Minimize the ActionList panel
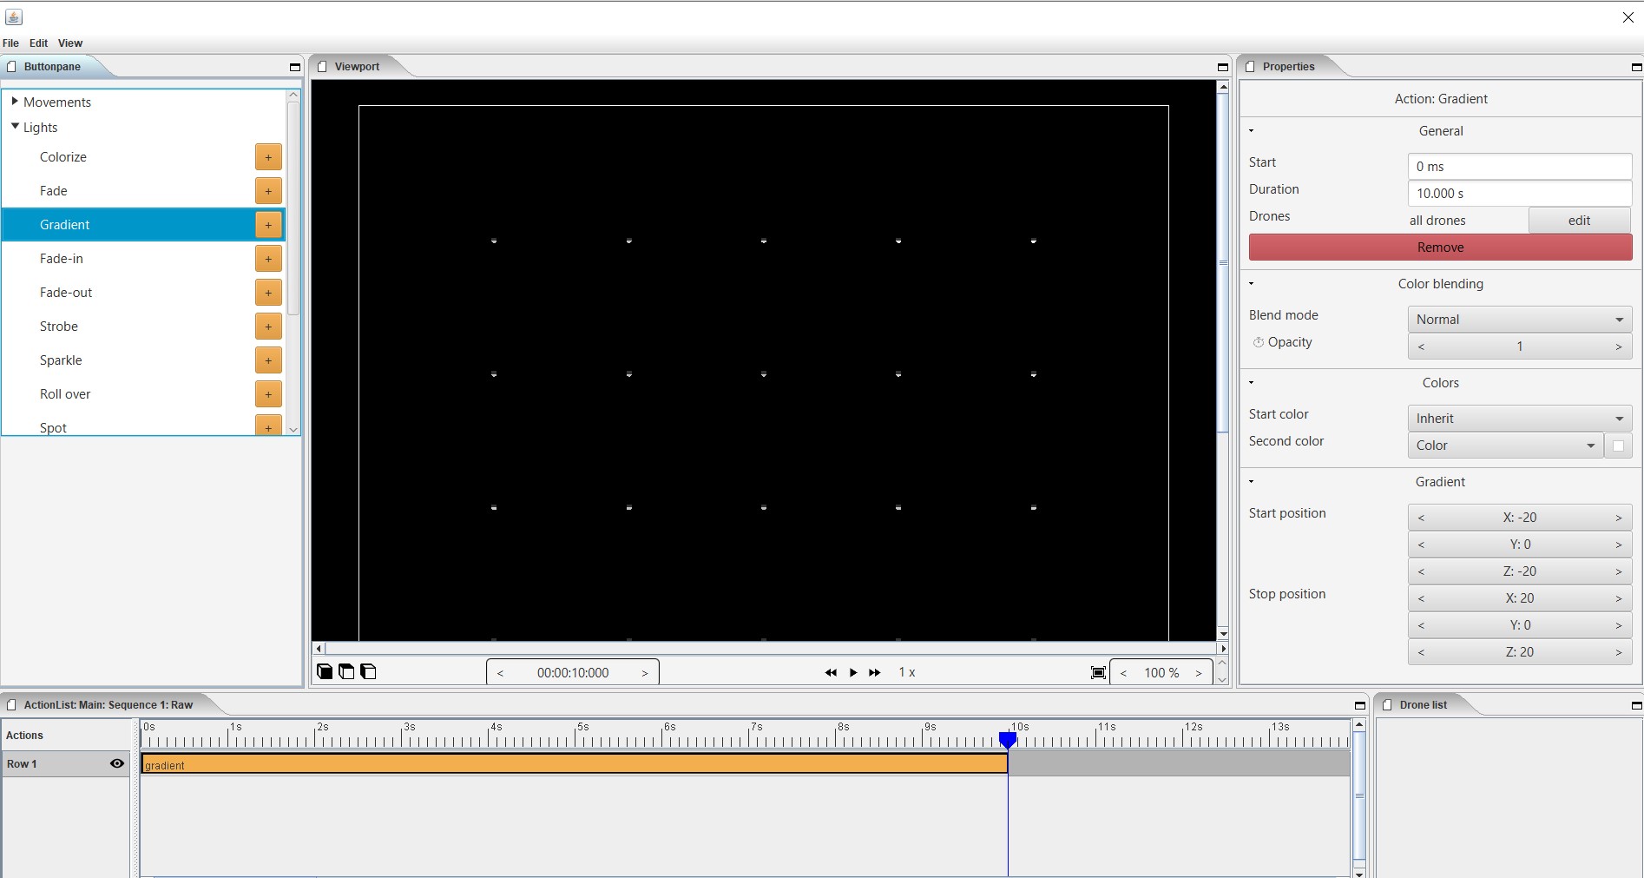Image resolution: width=1644 pixels, height=878 pixels. click(x=1360, y=705)
